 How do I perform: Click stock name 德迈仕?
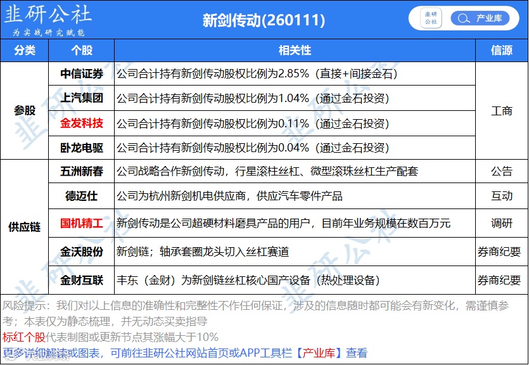click(82, 196)
